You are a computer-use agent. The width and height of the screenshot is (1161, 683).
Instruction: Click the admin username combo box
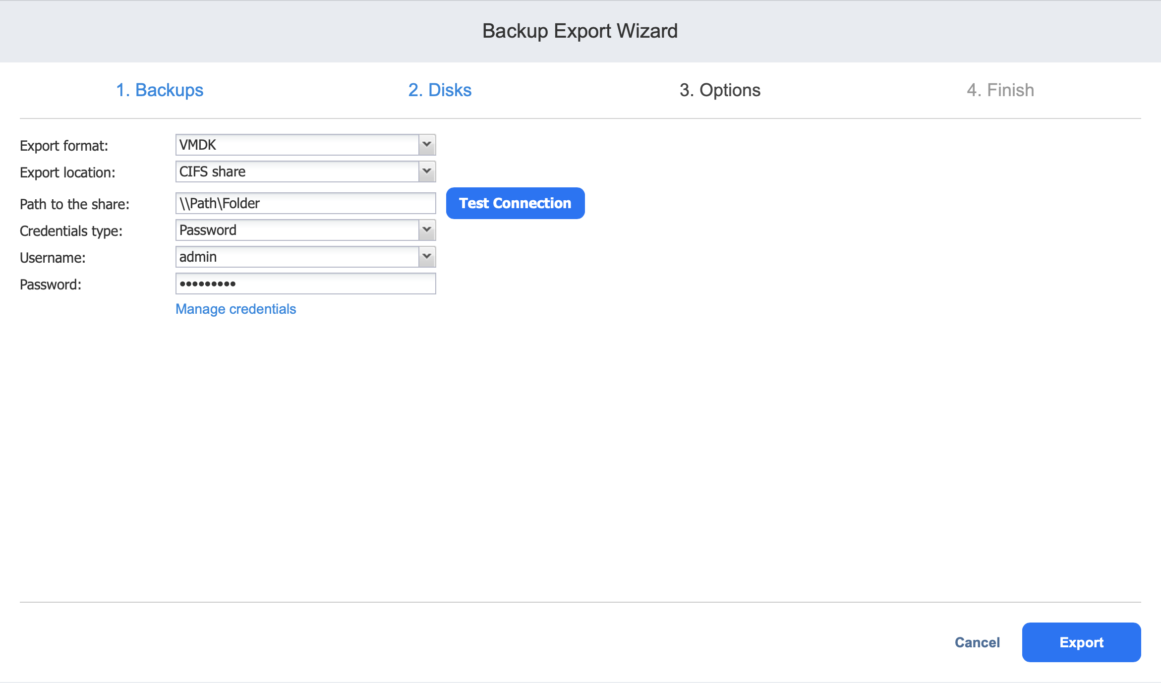coord(297,257)
